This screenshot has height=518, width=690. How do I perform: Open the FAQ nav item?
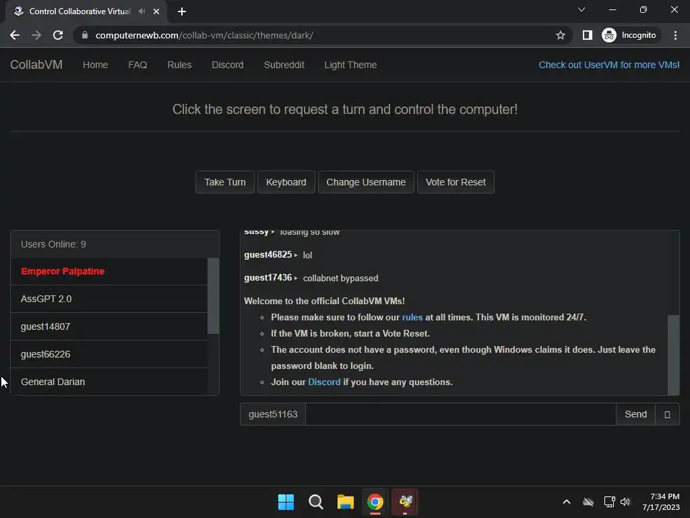point(137,65)
